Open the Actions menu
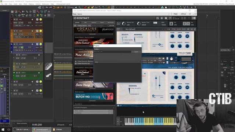The image size is (235, 132). tap(38, 4)
